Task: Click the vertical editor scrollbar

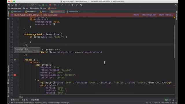Action: [x=174, y=42]
